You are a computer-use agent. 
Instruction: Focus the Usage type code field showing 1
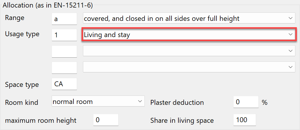coord(64,35)
